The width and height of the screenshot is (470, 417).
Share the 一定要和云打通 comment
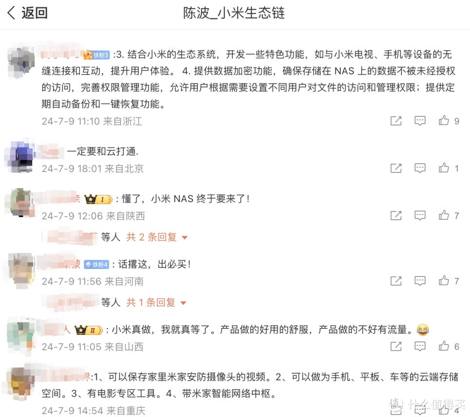[x=395, y=168]
